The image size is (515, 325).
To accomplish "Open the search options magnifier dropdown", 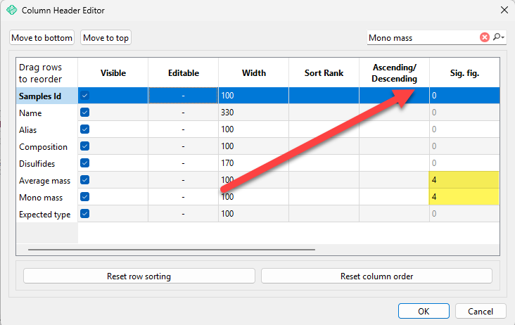I will pos(498,37).
